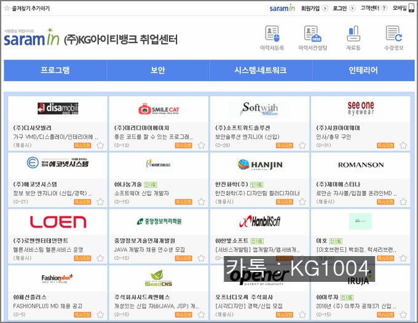The image size is (418, 323).
Task: Click the small saramin logo in top bar
Action: coord(282,8)
